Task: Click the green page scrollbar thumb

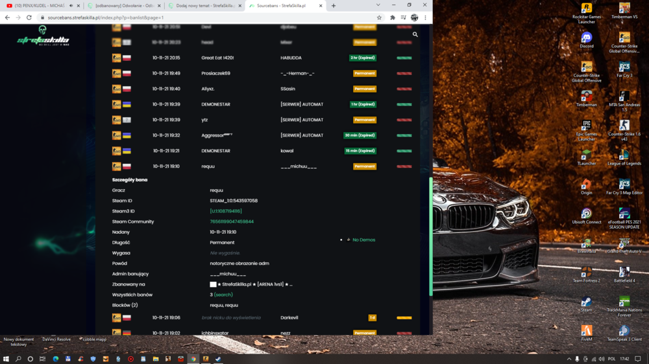Action: pos(431,237)
